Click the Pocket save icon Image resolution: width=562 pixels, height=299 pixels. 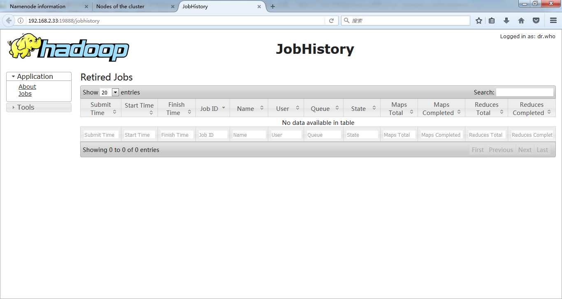[x=536, y=21]
